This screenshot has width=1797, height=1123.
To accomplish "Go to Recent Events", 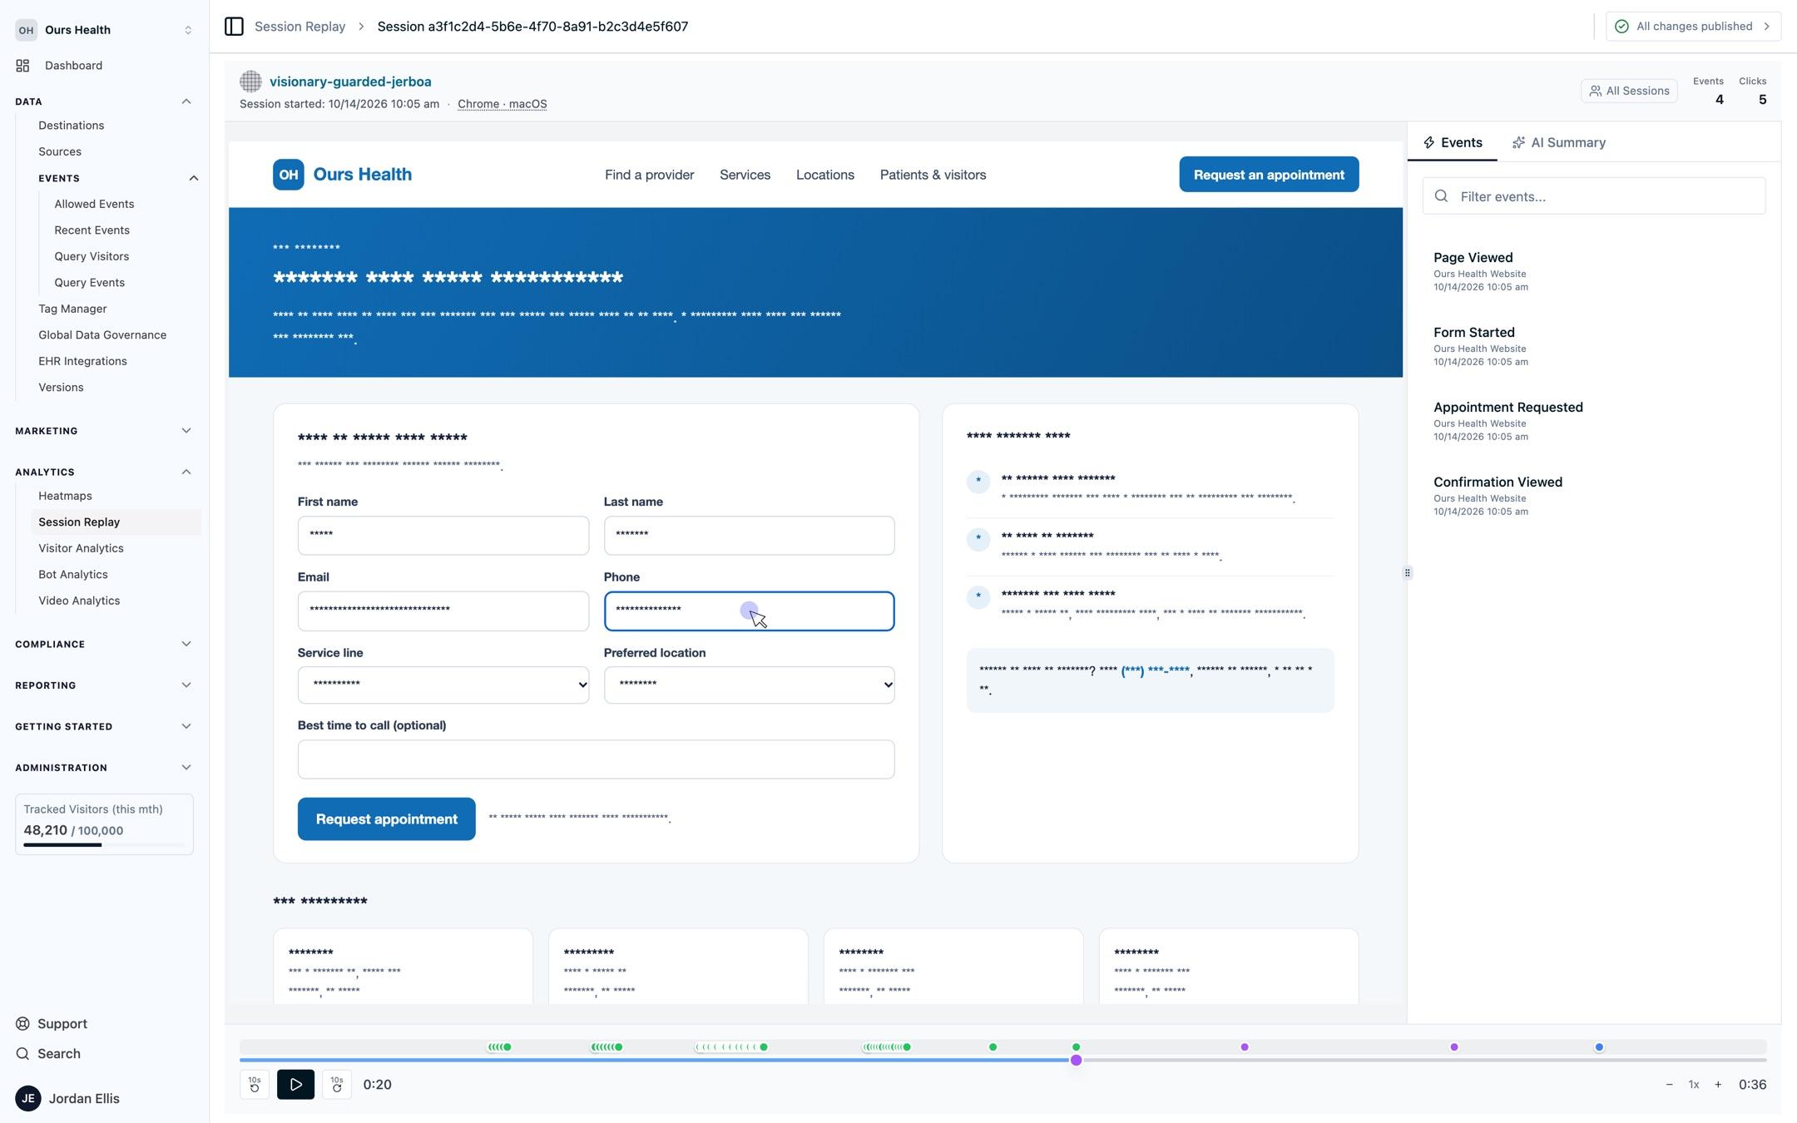I will pyautogui.click(x=92, y=230).
